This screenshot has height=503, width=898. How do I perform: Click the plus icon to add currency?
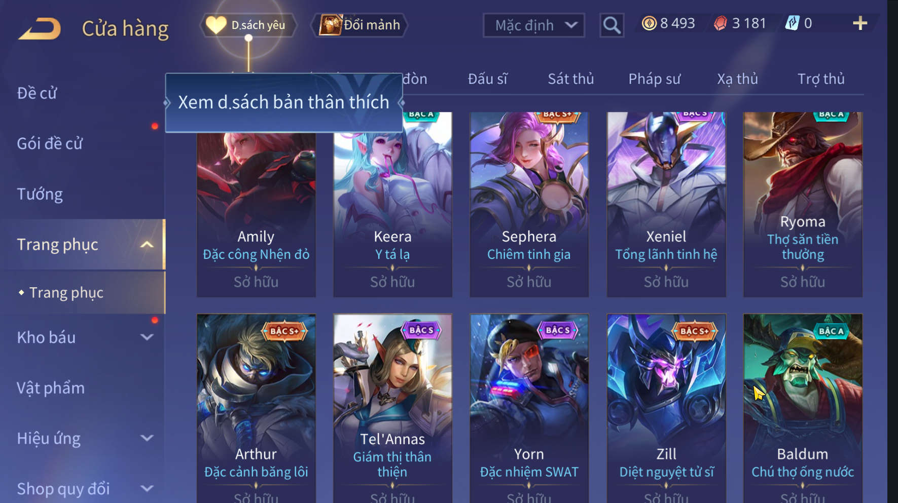pyautogui.click(x=860, y=23)
